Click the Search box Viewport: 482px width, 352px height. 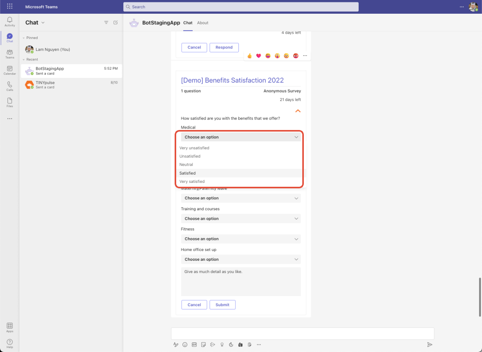pyautogui.click(x=241, y=7)
